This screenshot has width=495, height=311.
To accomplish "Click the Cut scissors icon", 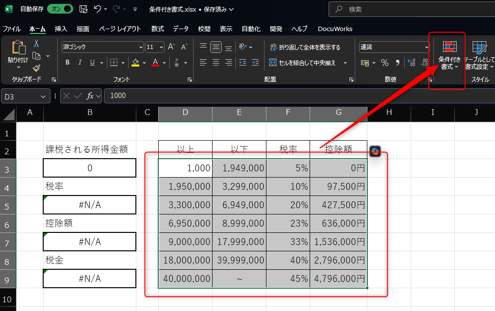I will click(x=36, y=44).
